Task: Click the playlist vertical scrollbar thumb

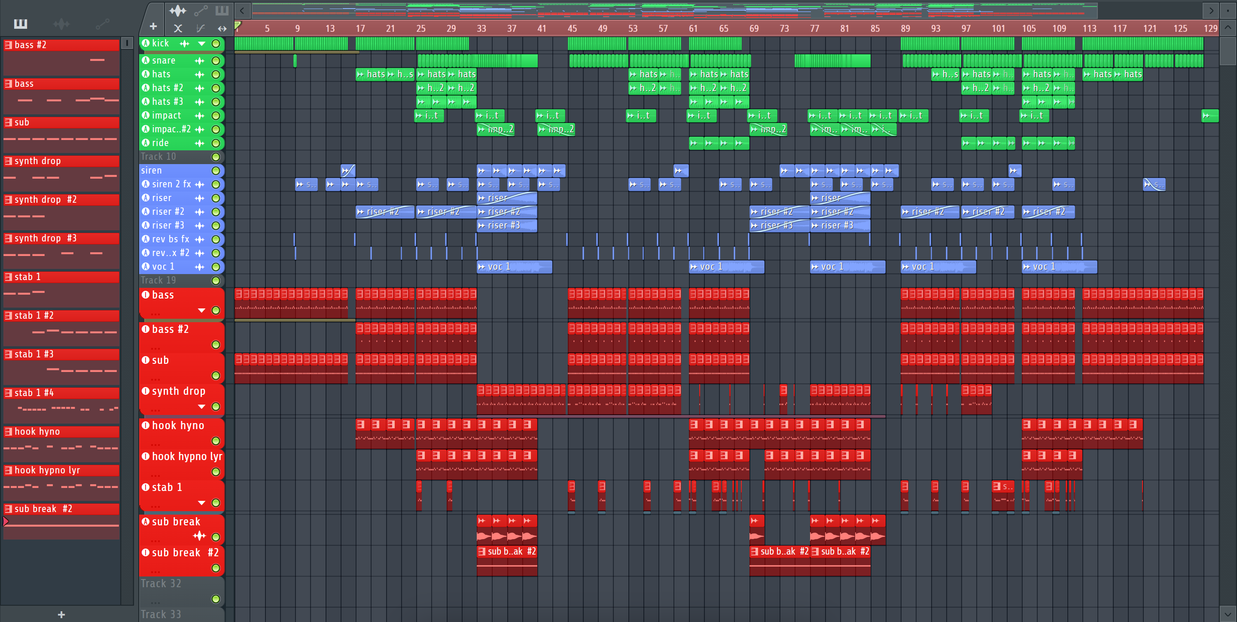Action: (1228, 51)
